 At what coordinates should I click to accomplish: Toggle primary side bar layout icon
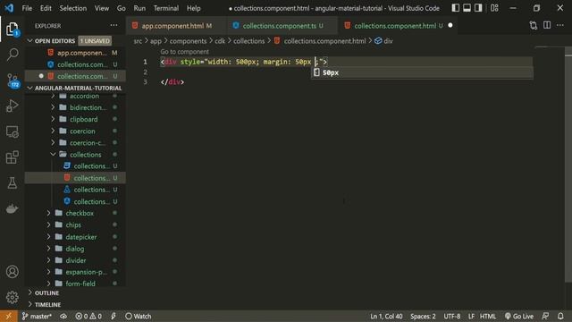coord(455,8)
